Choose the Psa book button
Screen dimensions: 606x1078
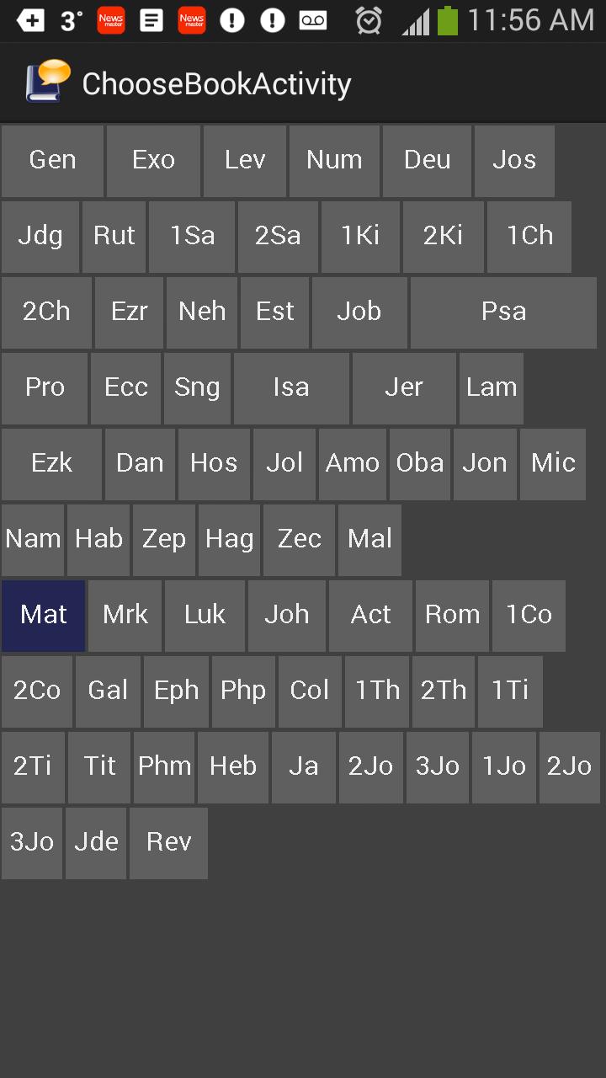(x=503, y=312)
